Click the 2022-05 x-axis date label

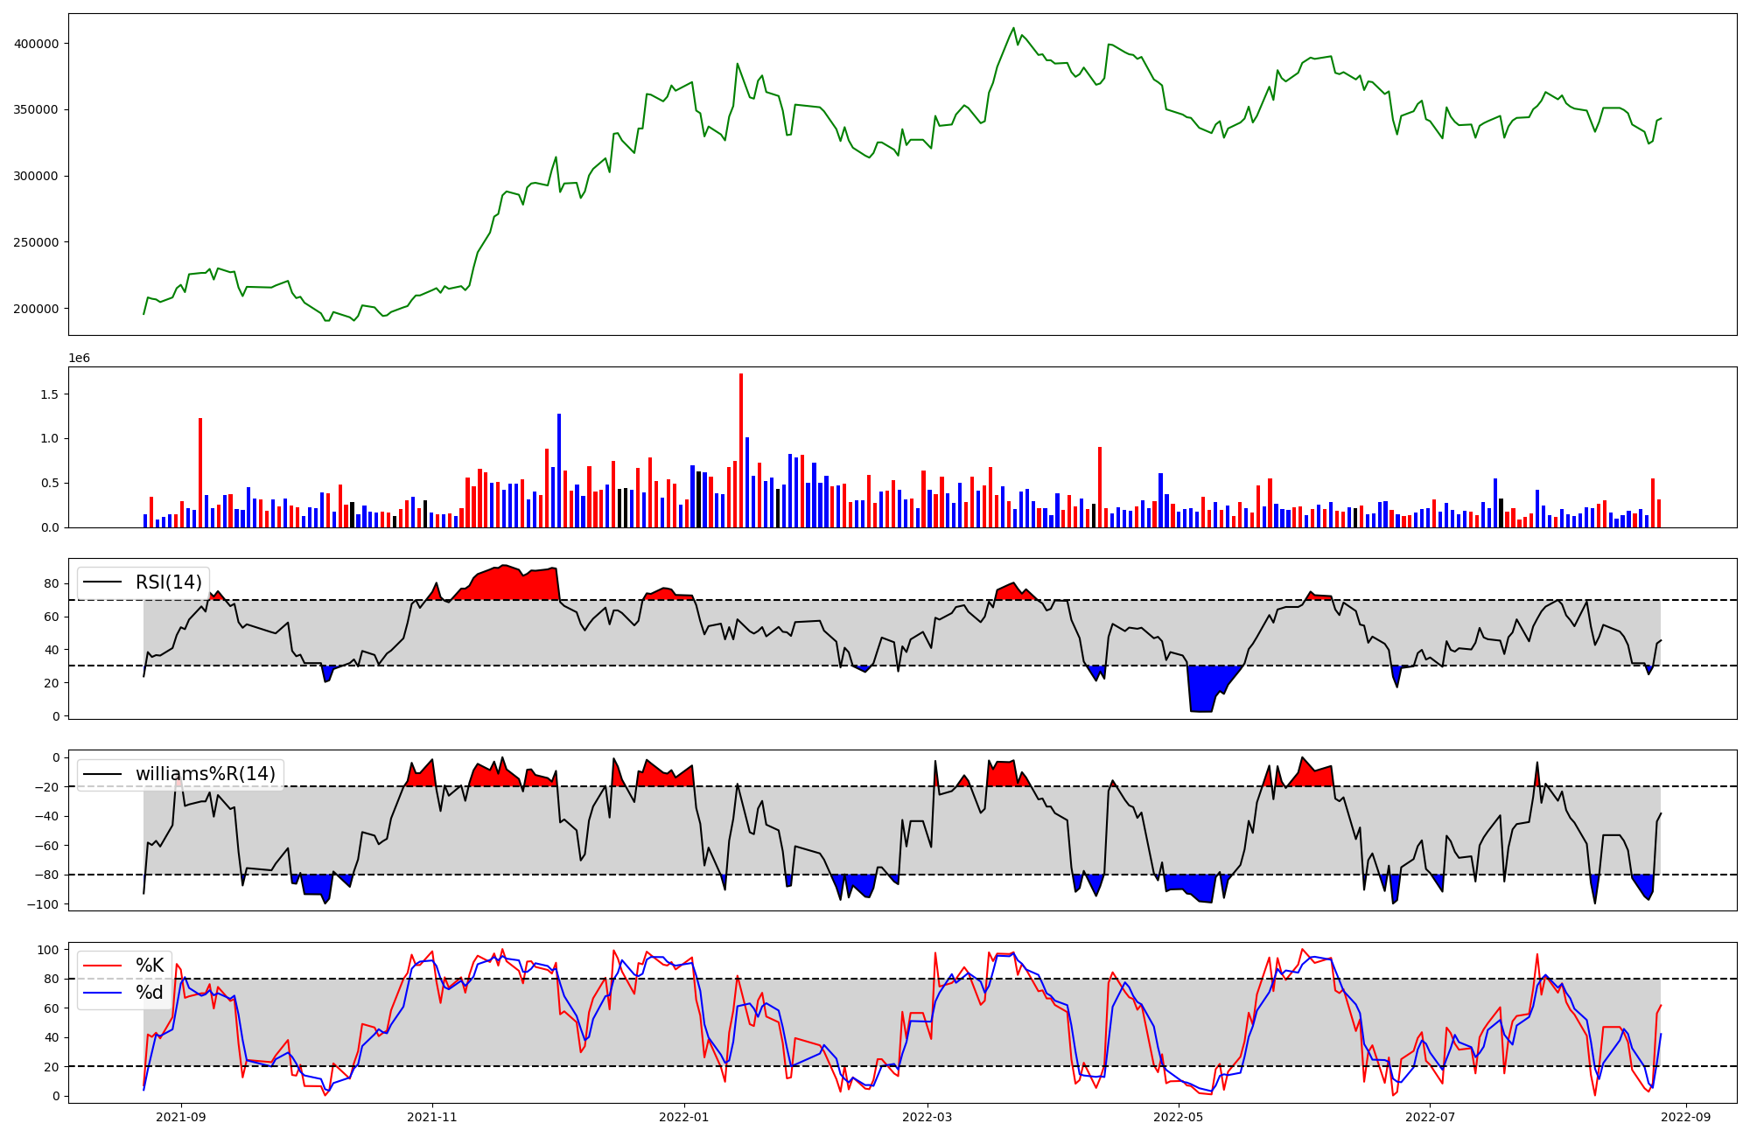(x=1178, y=1117)
